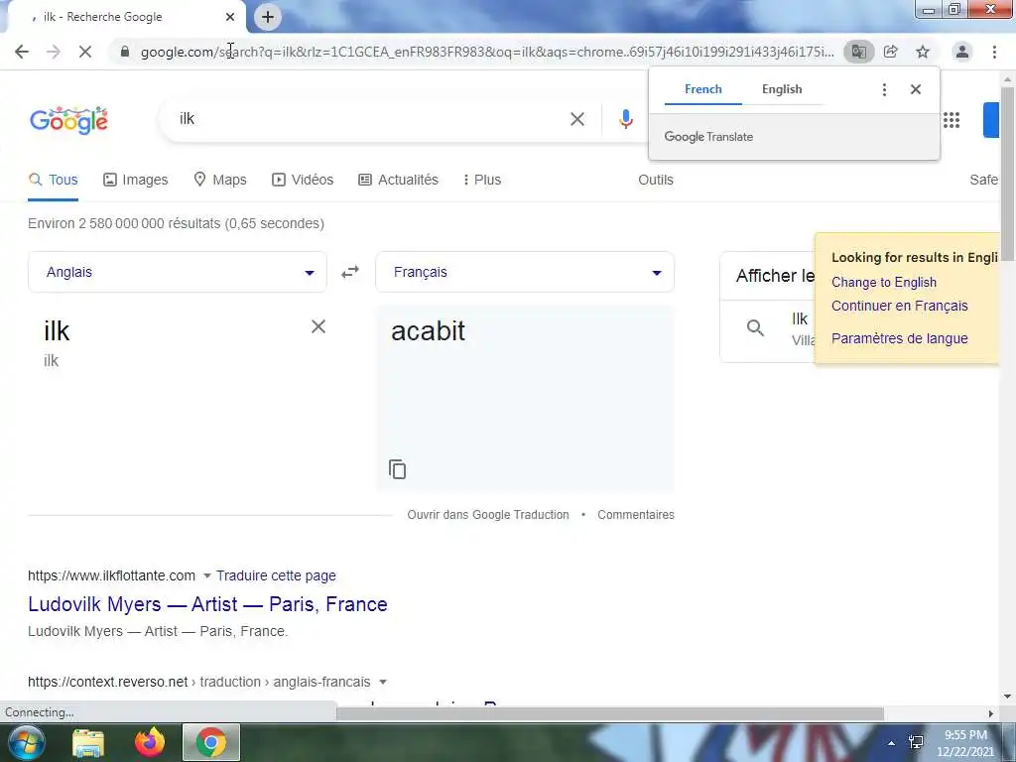Click the taskbar clock 9:55 PM
Image resolution: width=1016 pixels, height=762 pixels.
(x=964, y=742)
